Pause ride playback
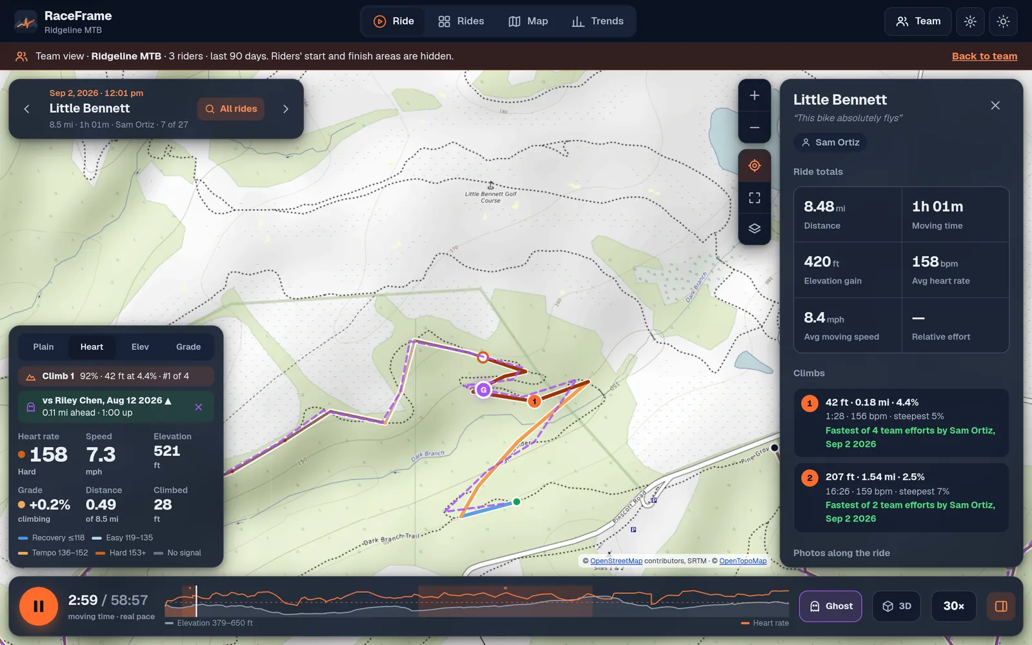1032x645 pixels. (39, 606)
